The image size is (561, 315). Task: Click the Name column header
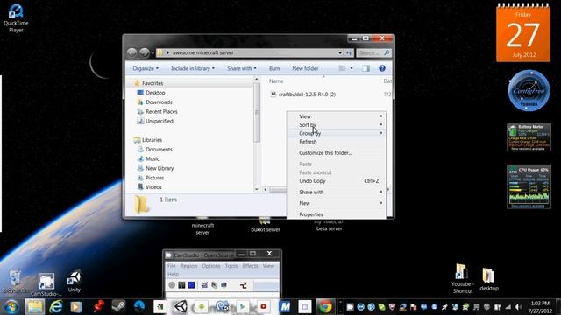pos(276,81)
